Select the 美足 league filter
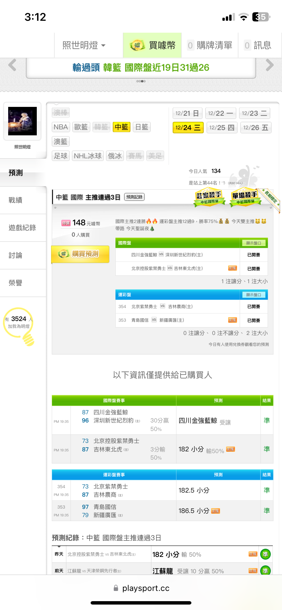The image size is (282, 610). (155, 156)
